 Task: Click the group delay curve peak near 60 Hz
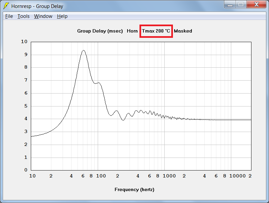83,50
